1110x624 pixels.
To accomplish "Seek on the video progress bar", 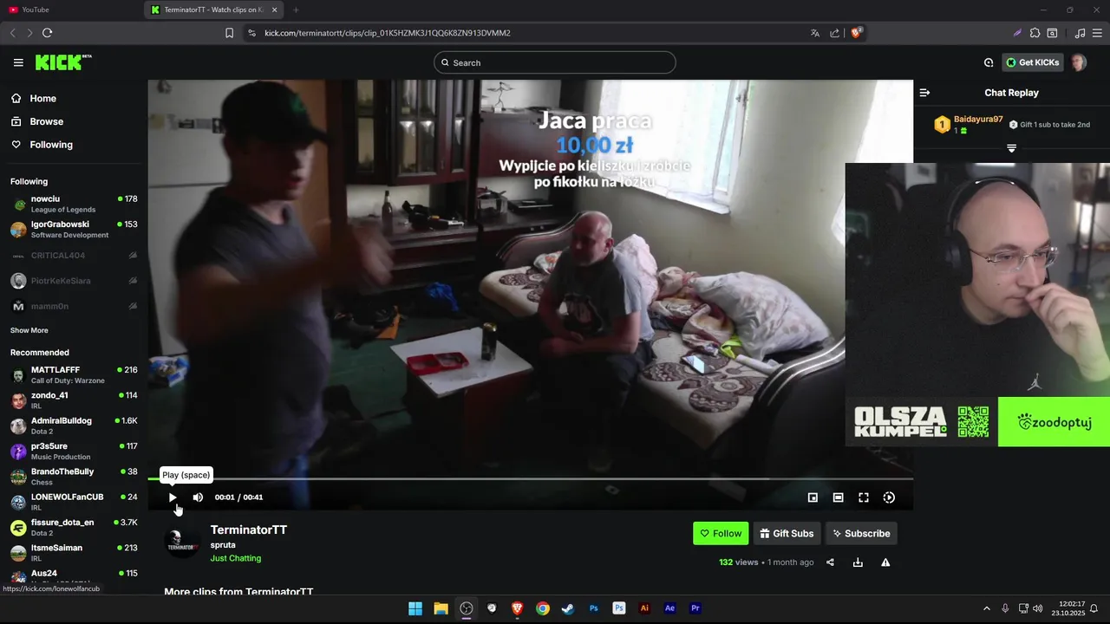I will click(x=531, y=478).
